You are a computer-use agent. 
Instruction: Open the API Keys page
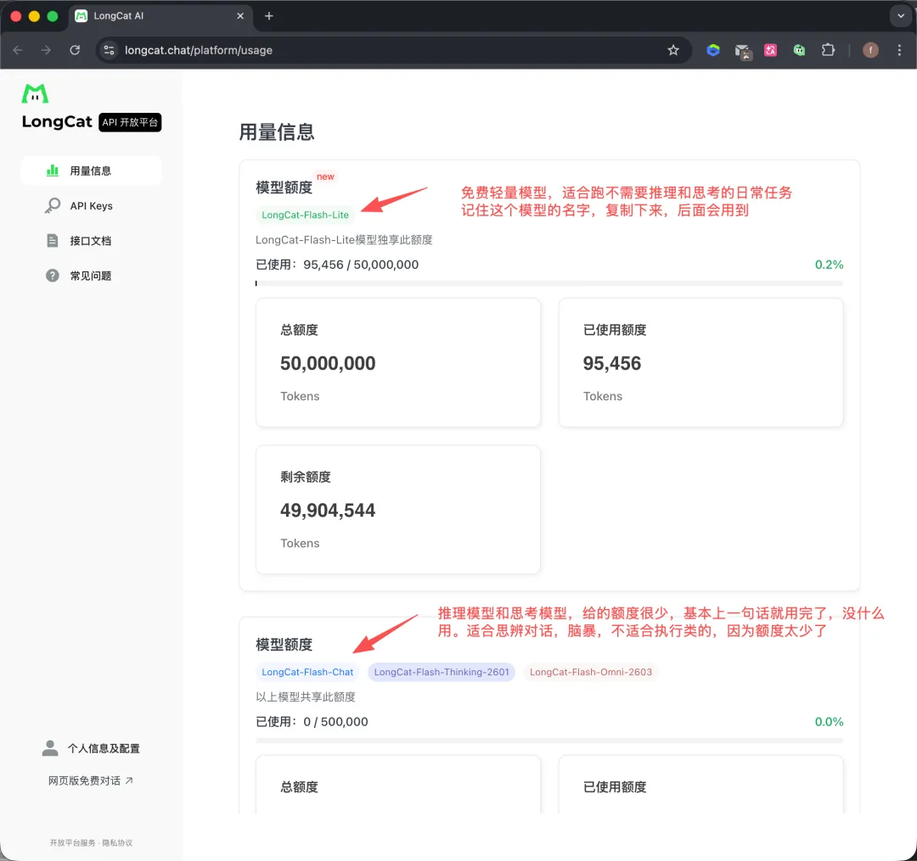coord(91,205)
